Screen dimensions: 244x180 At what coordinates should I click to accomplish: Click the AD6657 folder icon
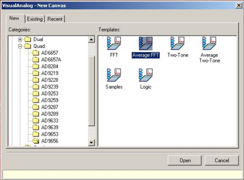point(36,53)
